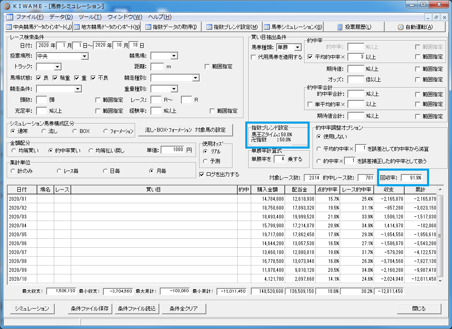Expand the 競馬場 dropdown
The width and height of the screenshot is (452, 329).
174,56
